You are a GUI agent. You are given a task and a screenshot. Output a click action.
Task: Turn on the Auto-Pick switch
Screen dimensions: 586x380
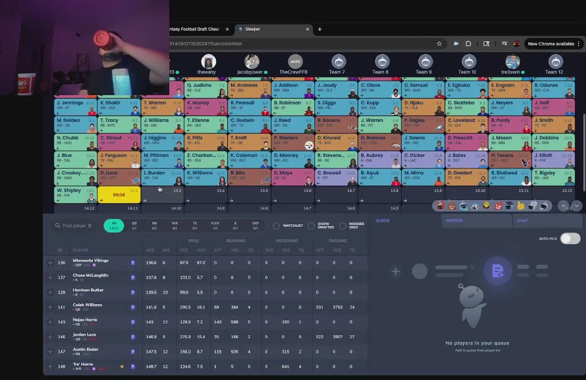(x=570, y=239)
